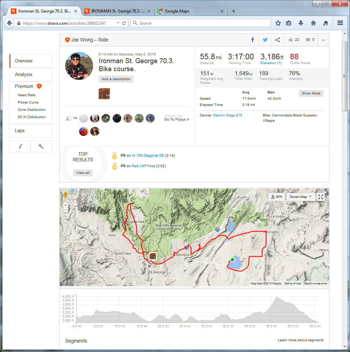Open the URL history dropdown arrow

(x=118, y=23)
